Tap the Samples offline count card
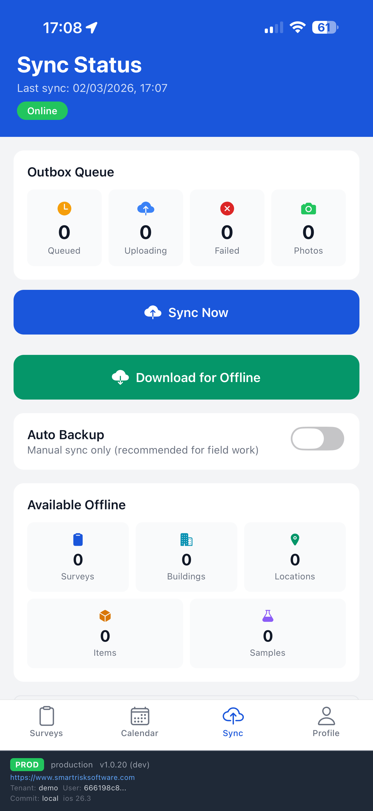Viewport: 373px width, 811px height. click(x=268, y=633)
